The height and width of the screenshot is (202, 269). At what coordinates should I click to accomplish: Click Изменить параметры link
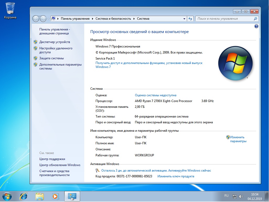click(238, 139)
